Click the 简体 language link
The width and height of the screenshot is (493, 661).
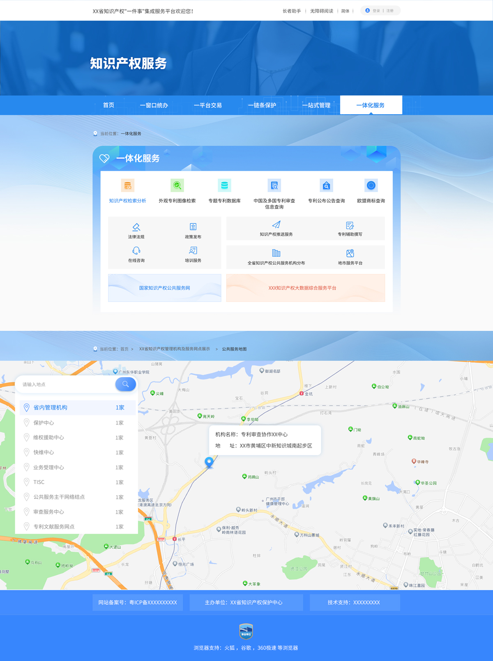[345, 11]
